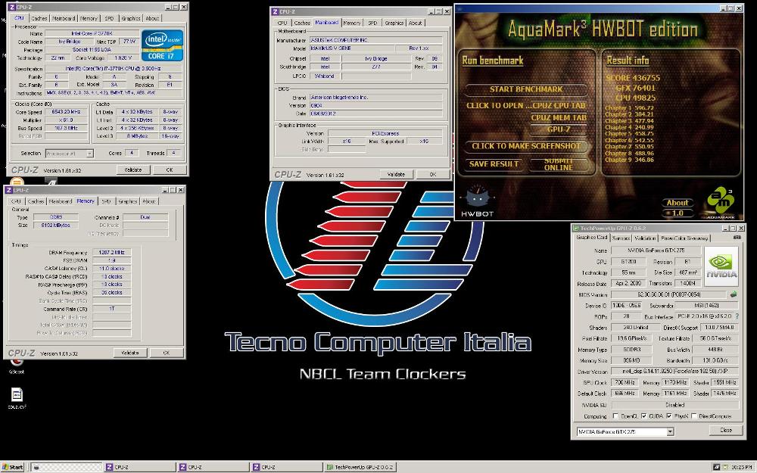
Task: Click the green AquaMark3 logo icon
Action: [x=721, y=201]
